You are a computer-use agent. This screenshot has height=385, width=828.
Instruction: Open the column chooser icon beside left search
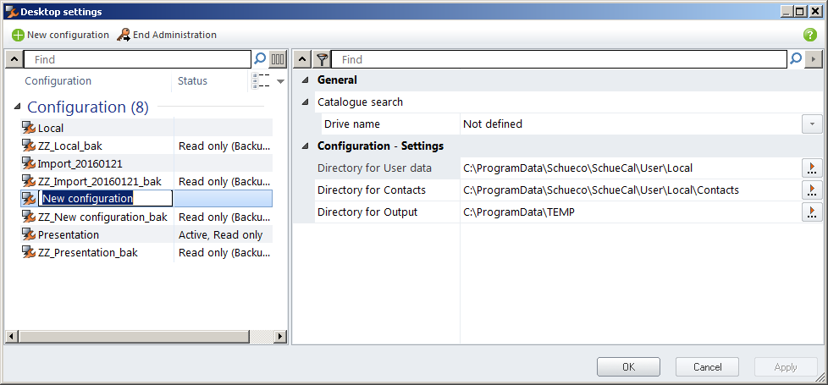(278, 59)
